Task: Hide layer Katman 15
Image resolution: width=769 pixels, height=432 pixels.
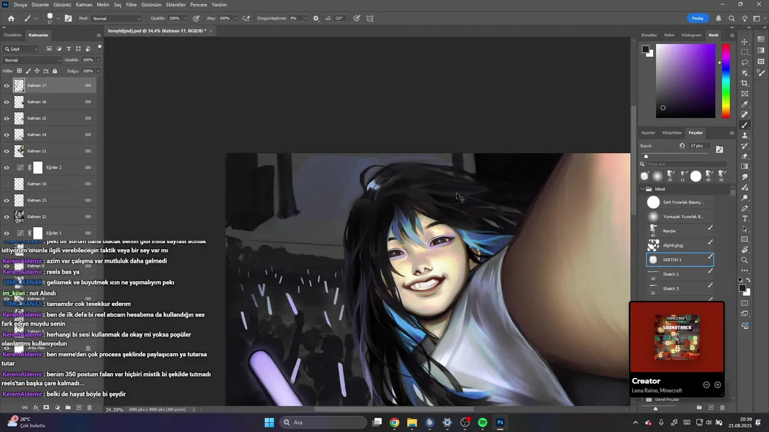Action: [7, 118]
